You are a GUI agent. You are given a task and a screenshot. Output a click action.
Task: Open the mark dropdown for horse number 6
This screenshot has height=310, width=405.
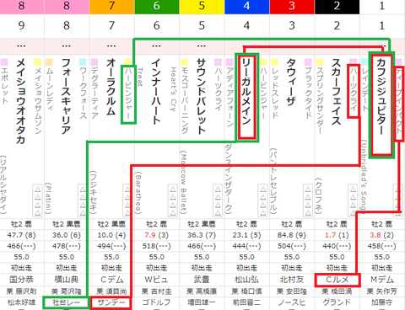coord(156,46)
